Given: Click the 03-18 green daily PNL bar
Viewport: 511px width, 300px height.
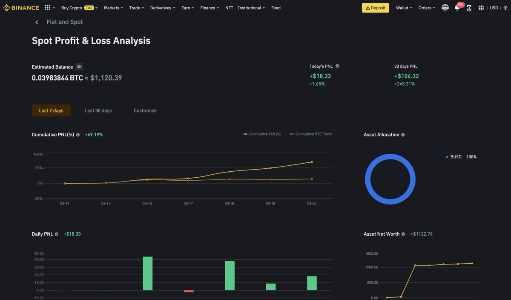Looking at the screenshot, I should point(230,275).
